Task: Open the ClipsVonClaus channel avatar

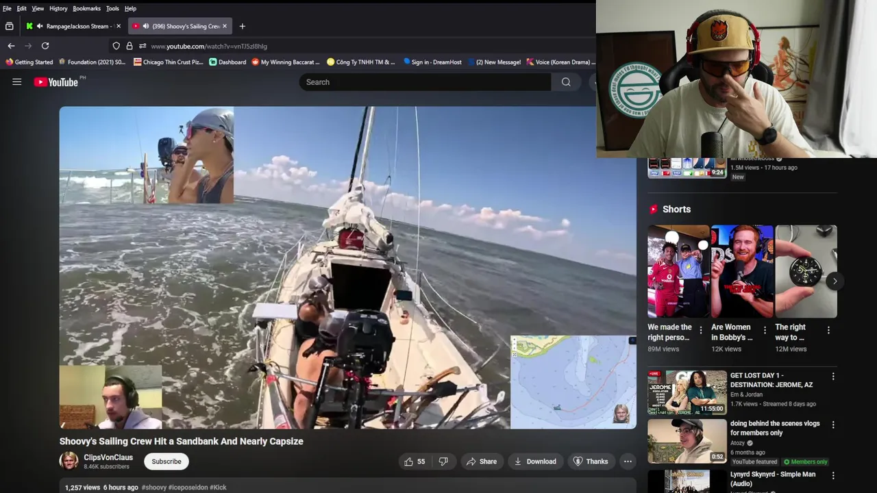Action: tap(69, 461)
